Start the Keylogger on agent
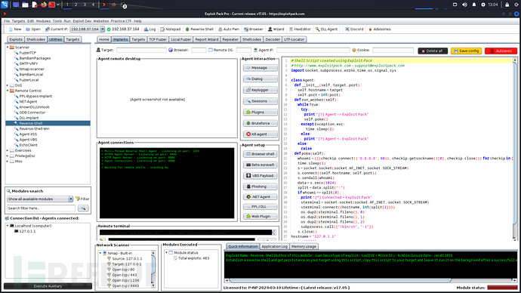 pyautogui.click(x=260, y=90)
